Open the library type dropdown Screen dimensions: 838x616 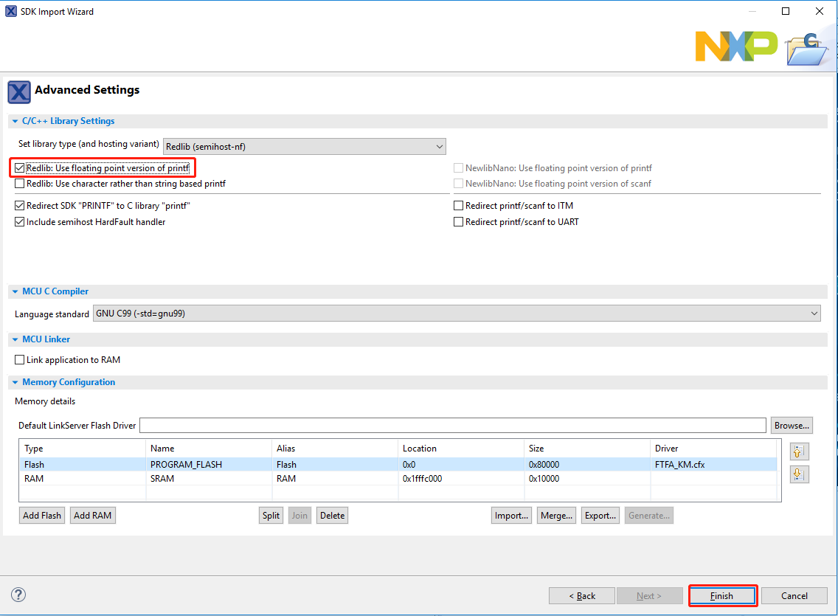[x=304, y=146]
